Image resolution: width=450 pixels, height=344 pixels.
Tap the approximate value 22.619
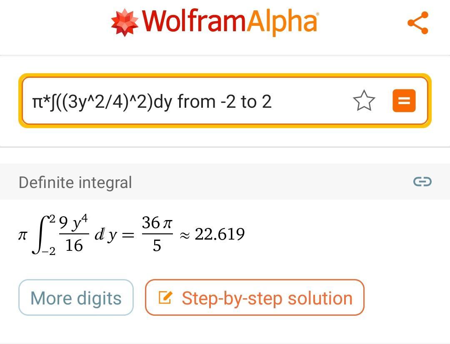pos(220,234)
